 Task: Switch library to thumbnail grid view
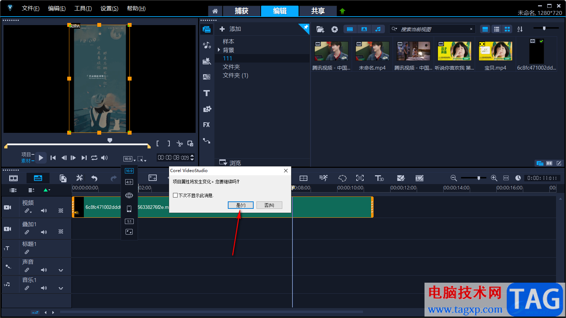point(507,29)
